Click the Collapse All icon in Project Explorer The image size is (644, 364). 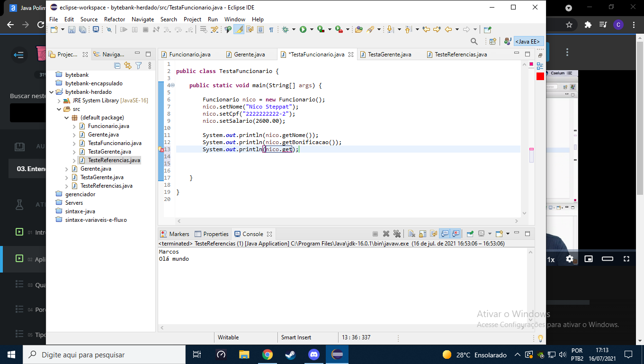[117, 65]
